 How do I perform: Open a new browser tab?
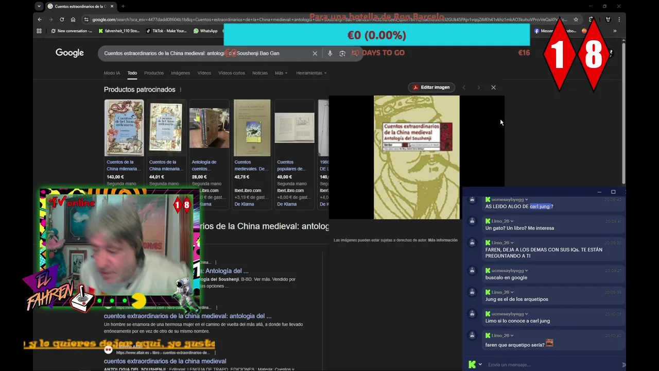point(123,6)
